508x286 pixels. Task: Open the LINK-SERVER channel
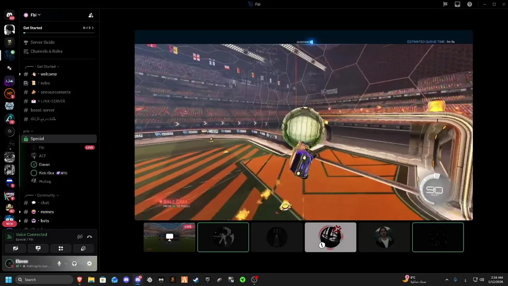coord(59,101)
